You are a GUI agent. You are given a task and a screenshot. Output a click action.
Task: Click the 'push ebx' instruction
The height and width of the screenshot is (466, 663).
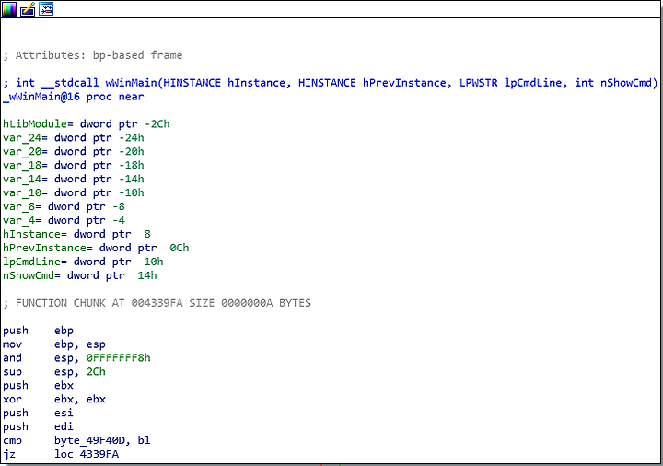38,386
